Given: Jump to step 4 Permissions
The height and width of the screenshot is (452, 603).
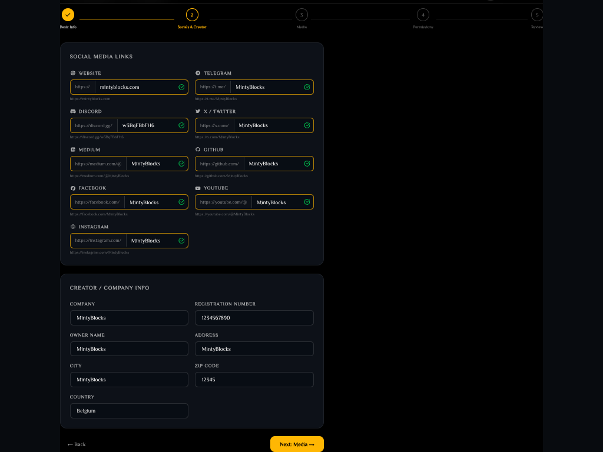Looking at the screenshot, I should coord(423,15).
